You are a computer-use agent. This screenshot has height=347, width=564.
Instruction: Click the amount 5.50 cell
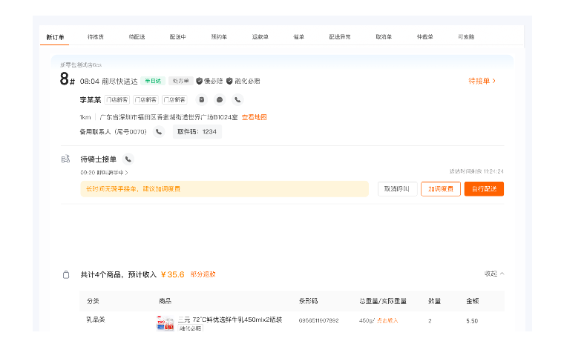[x=472, y=321]
